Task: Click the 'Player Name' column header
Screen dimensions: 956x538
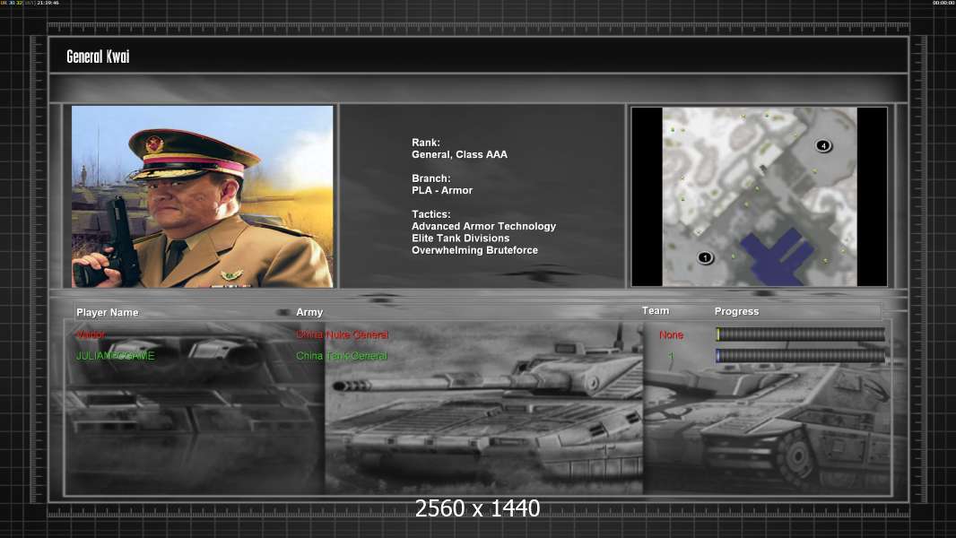Action: point(108,313)
